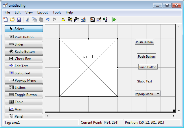This screenshot has width=184, height=128.
Task: Choose the Table component in the palette
Action: point(24,102)
